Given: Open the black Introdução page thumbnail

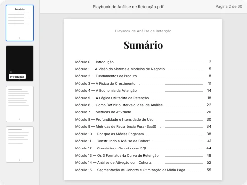Looking at the screenshot, I should pyautogui.click(x=20, y=64).
